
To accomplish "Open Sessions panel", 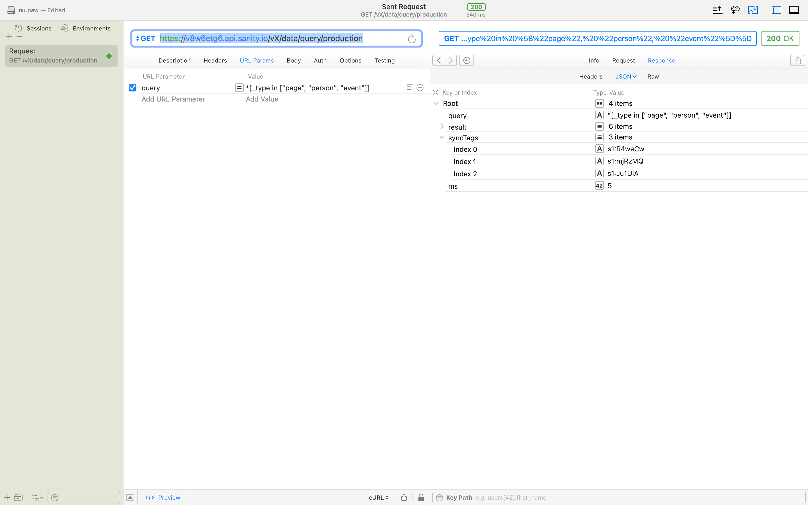I will tap(33, 28).
